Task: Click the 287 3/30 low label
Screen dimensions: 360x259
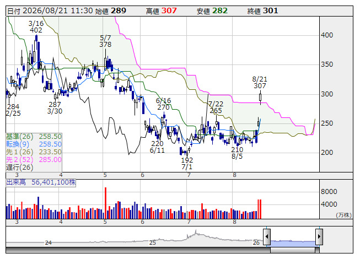Action: pyautogui.click(x=55, y=108)
